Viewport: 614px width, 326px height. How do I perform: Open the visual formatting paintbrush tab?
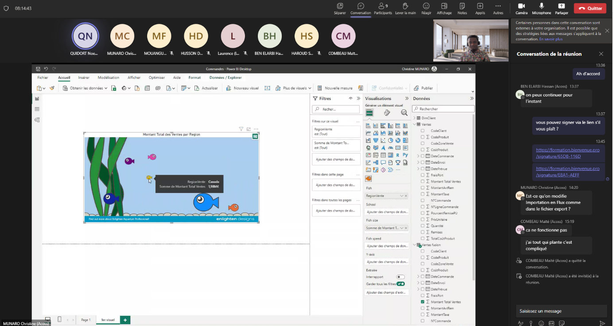pos(387,113)
